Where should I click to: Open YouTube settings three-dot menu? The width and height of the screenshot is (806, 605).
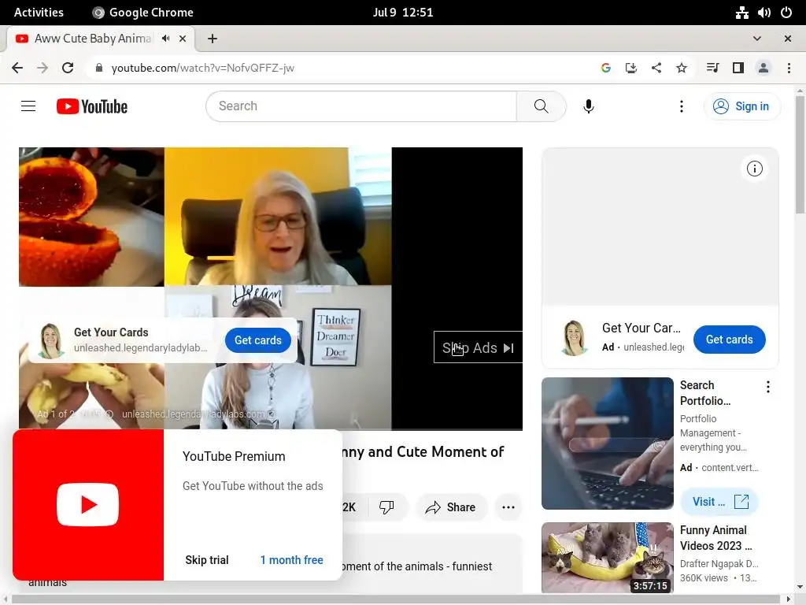click(x=681, y=106)
